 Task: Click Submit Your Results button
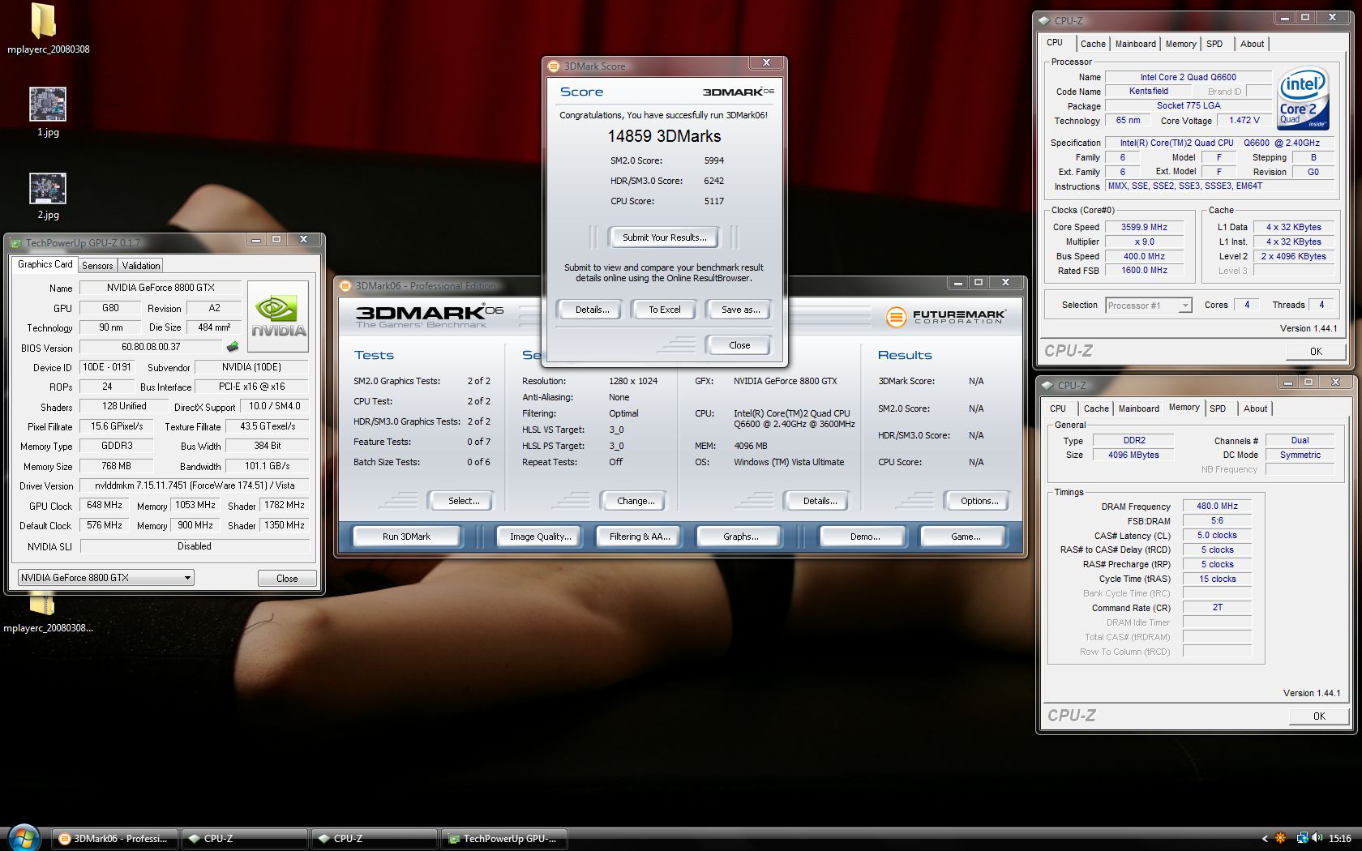pos(664,237)
